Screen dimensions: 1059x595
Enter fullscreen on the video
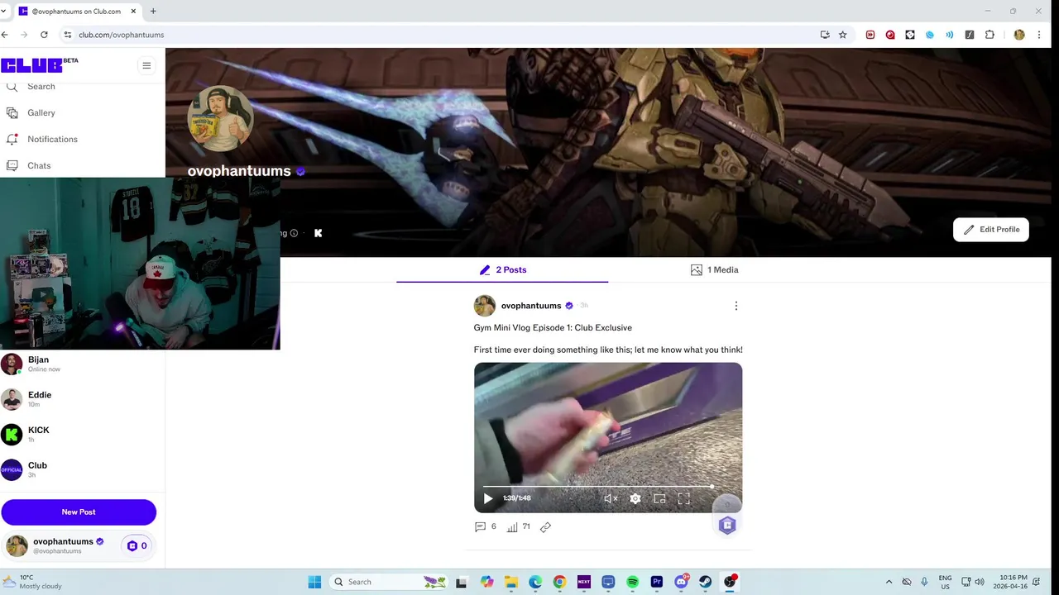[683, 498]
